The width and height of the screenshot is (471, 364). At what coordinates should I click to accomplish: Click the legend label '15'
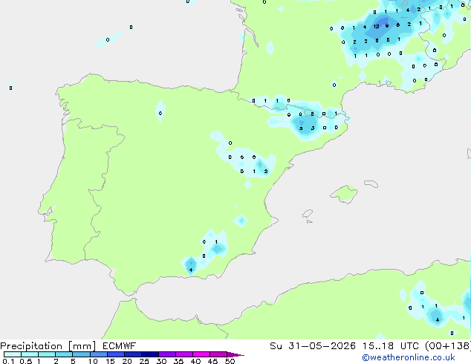pos(110,361)
